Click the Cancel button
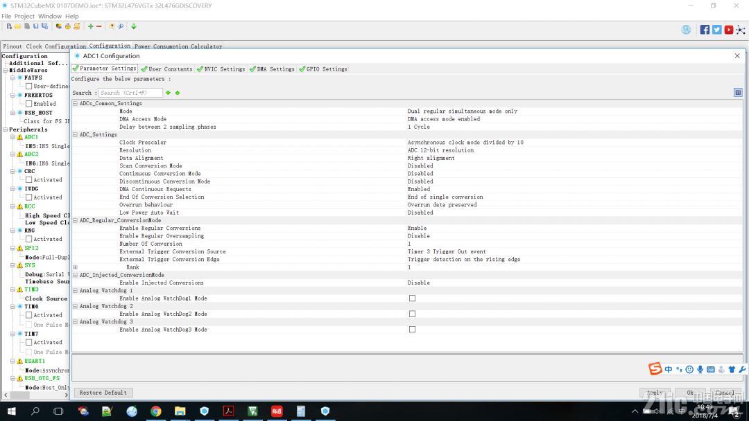This screenshot has height=421, width=749. [x=725, y=393]
